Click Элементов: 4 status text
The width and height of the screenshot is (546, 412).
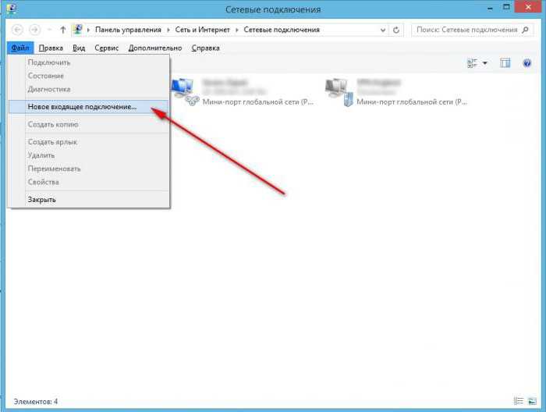[36, 401]
